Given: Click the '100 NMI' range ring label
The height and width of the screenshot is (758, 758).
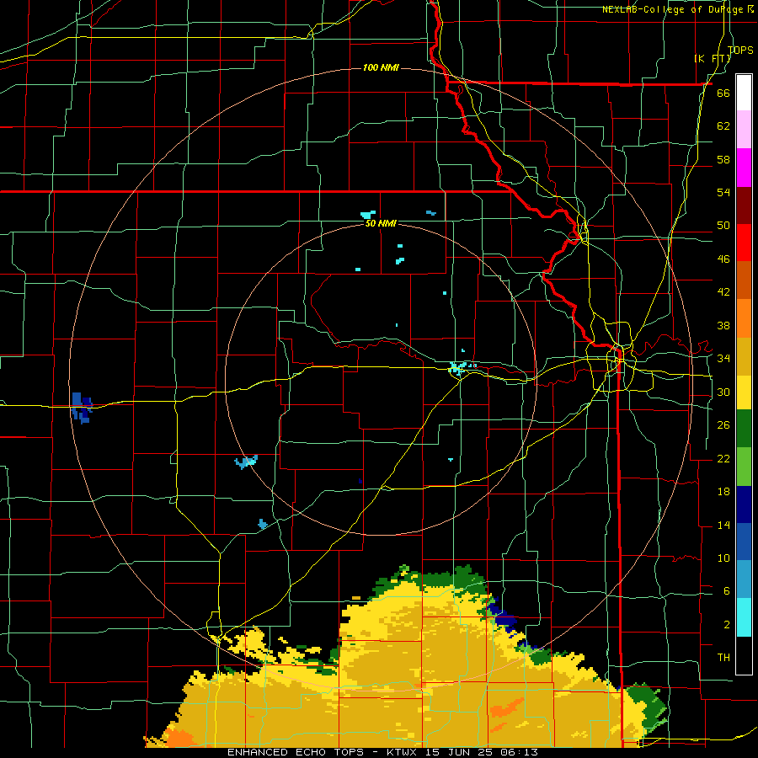Looking at the screenshot, I should pos(381,67).
